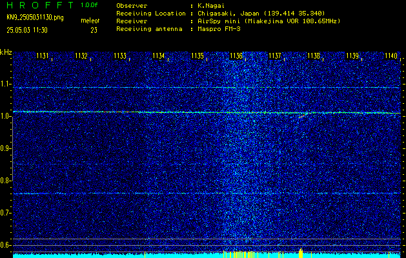
Task: Click the Observer field label
Action: (x=132, y=6)
